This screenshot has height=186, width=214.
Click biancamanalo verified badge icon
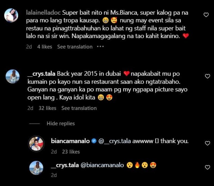94,141
